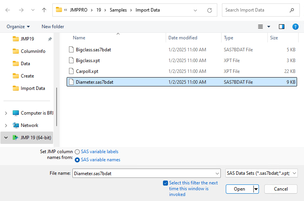Toggle the preview pane
Screen dimensions: 304x201
[x=282, y=27]
